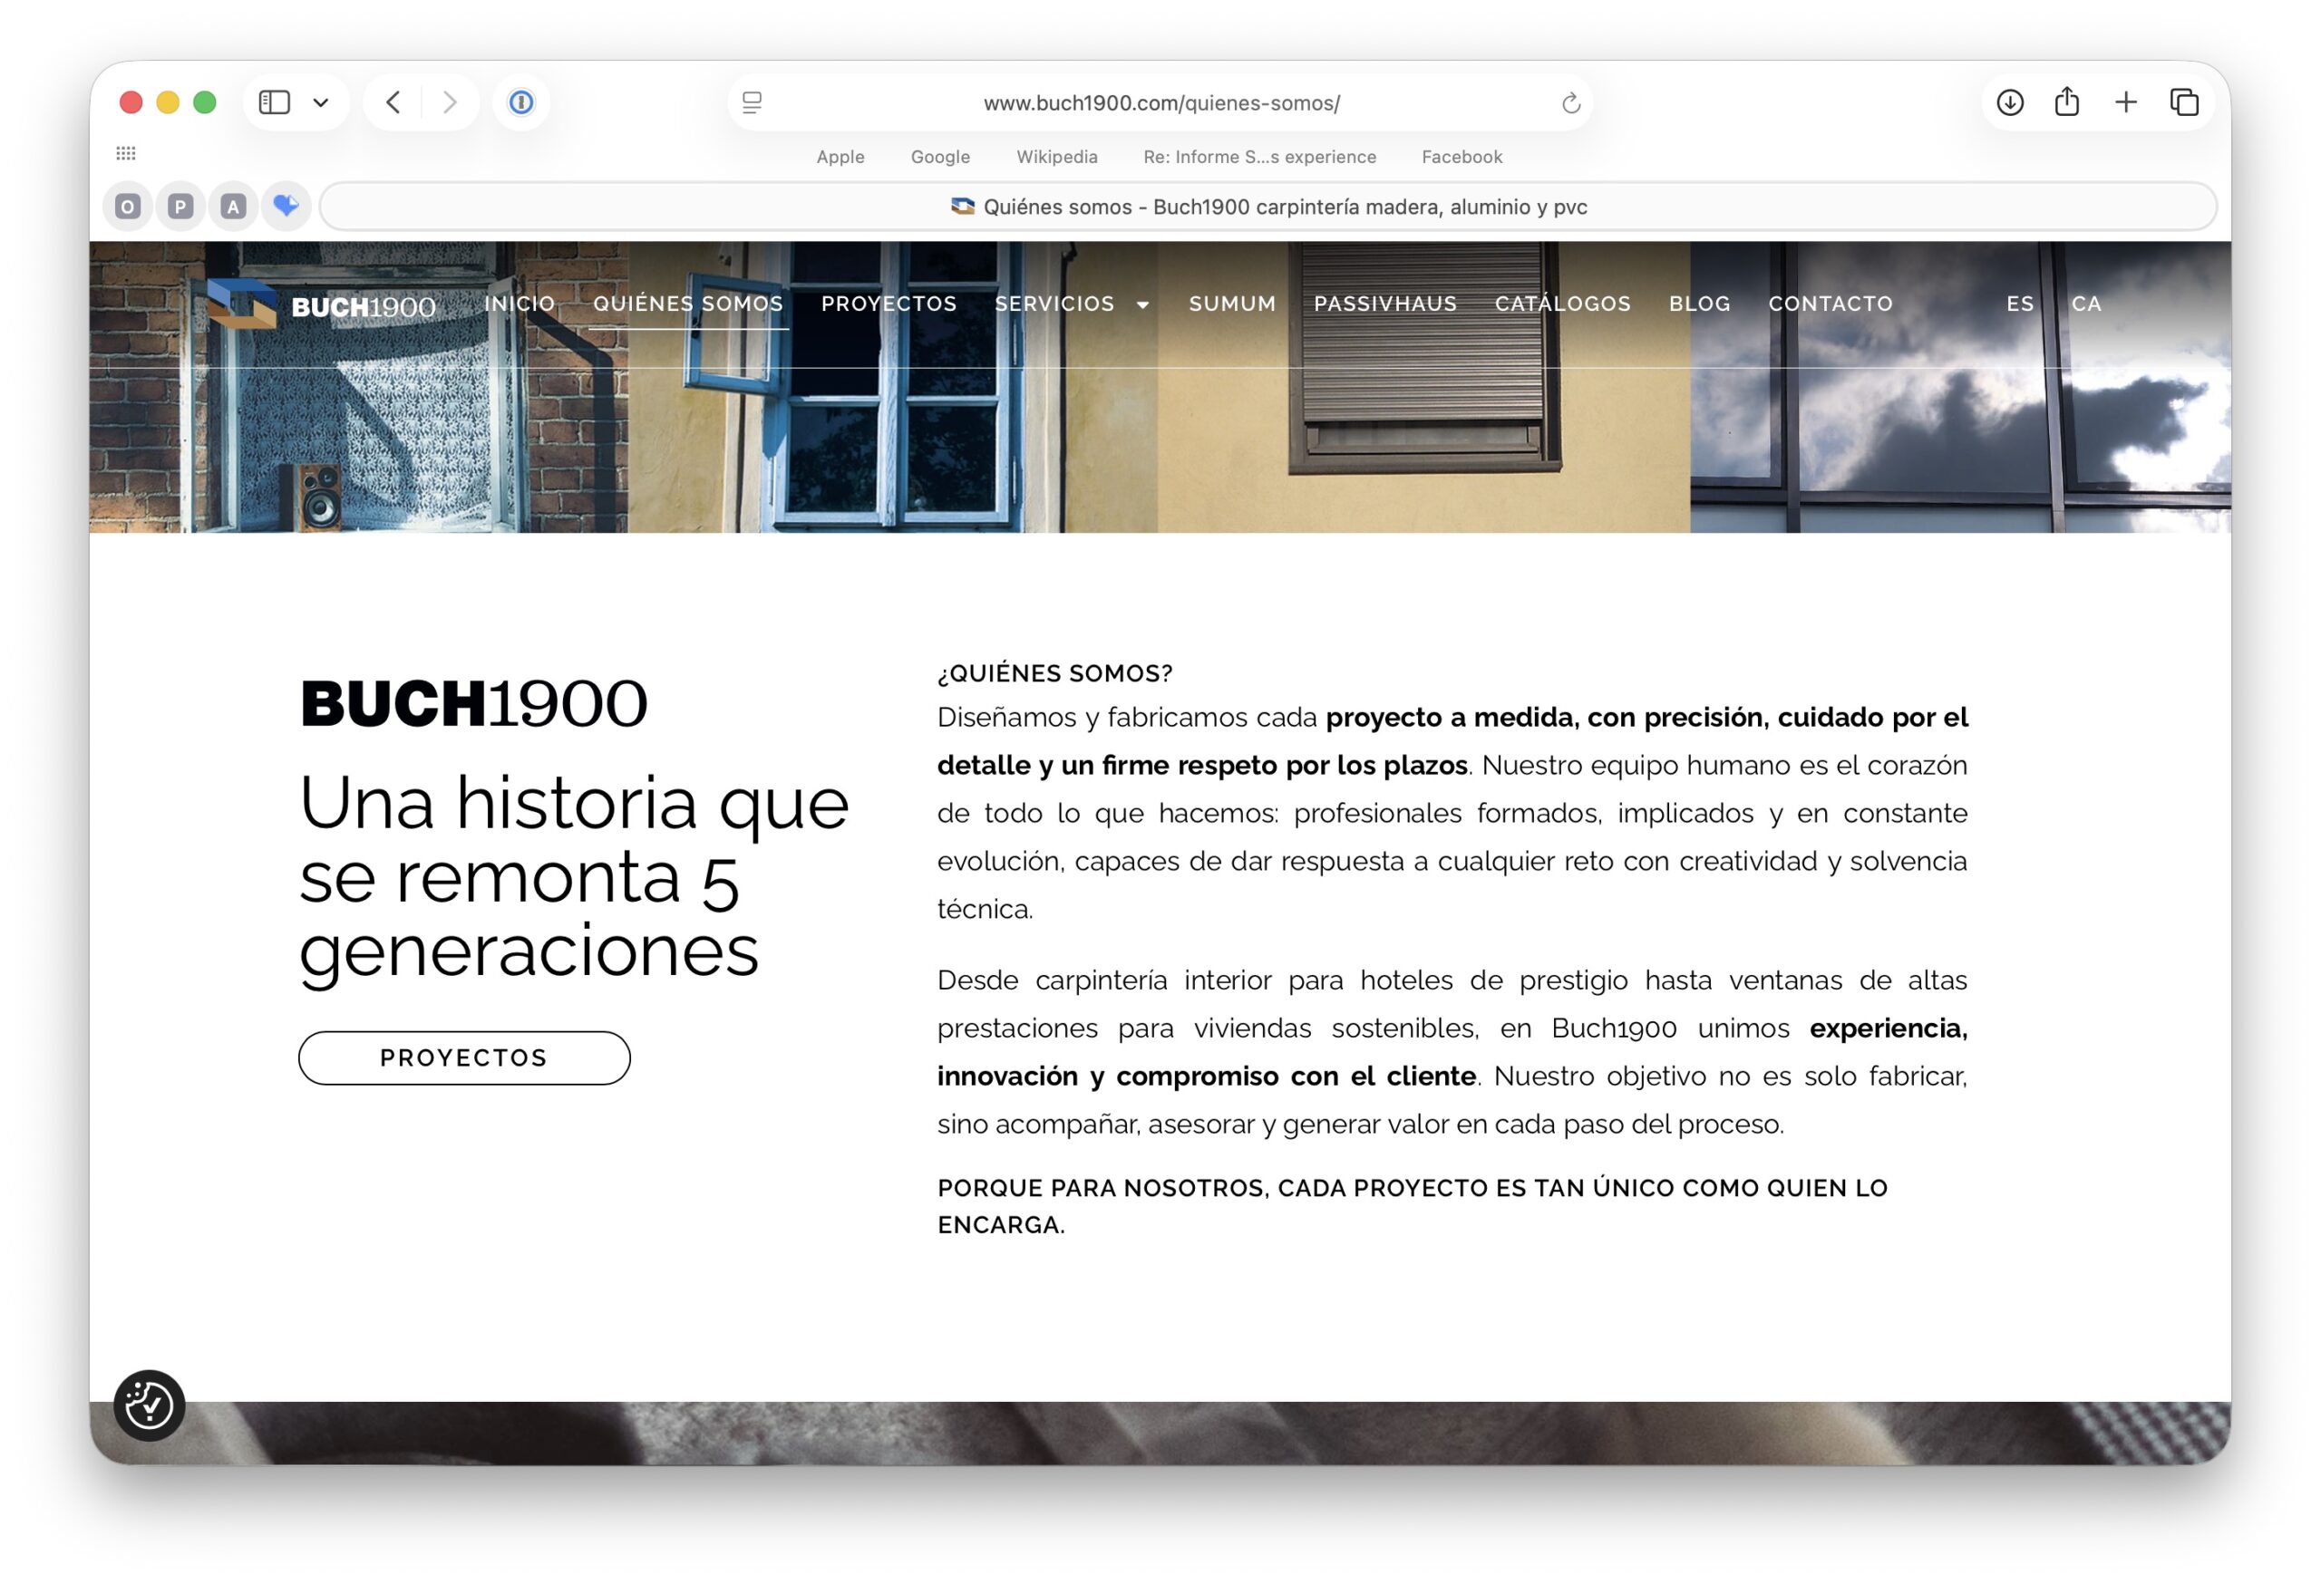Open the tab group dropdown chevron
The height and width of the screenshot is (1584, 2321).
(x=321, y=101)
